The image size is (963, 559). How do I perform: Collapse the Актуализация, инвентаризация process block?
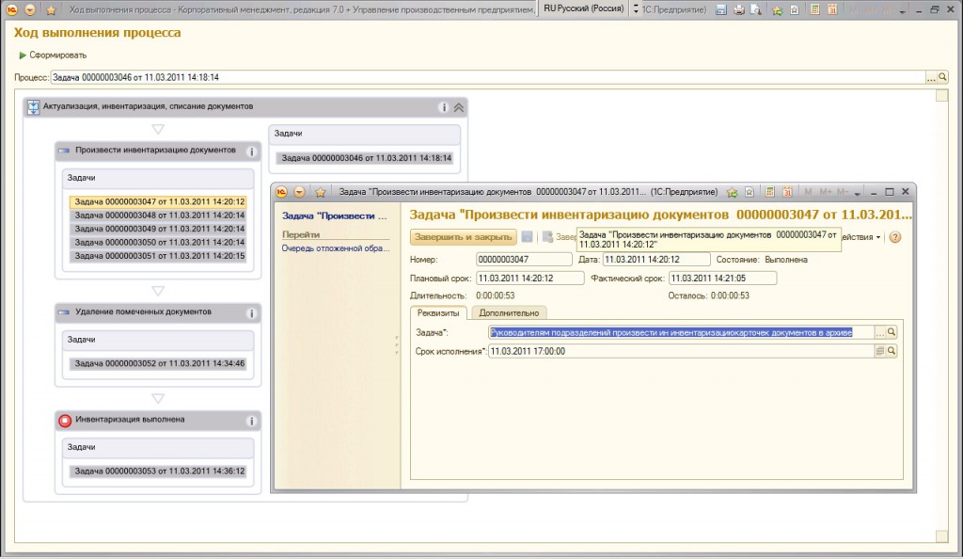coord(459,107)
